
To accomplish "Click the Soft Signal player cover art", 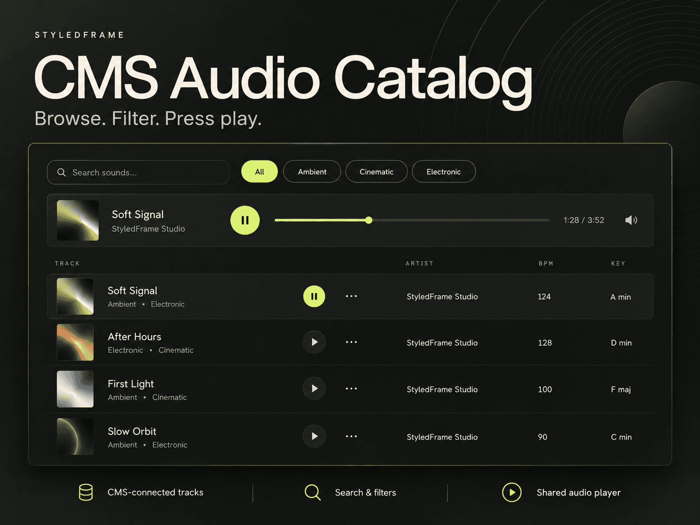I will coord(78,220).
